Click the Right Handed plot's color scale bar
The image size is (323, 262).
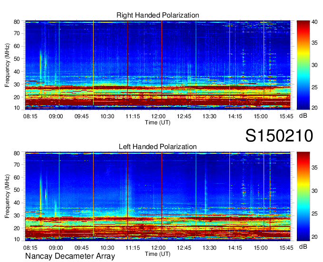pyautogui.click(x=303, y=65)
